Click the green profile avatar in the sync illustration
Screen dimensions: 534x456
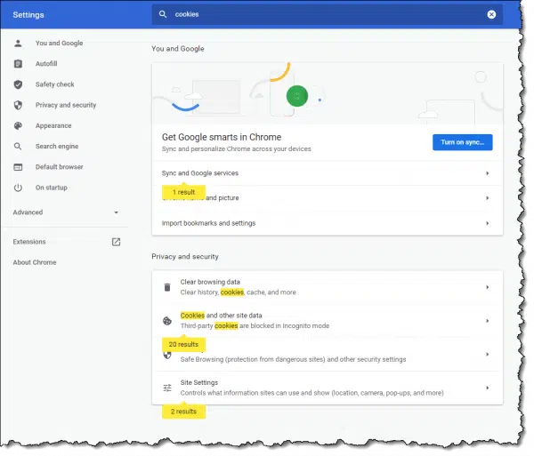(297, 96)
